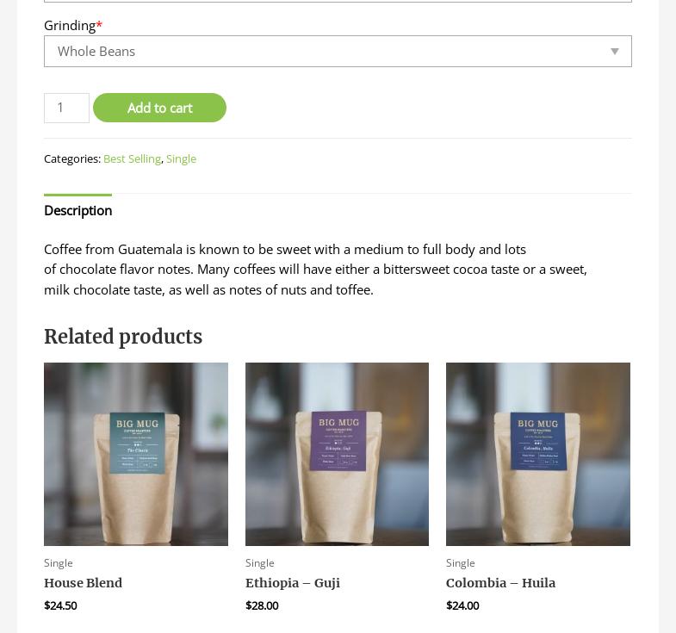Click the $28.00 price under Ethiopia – Guji
This screenshot has height=633, width=676.
[x=262, y=605]
